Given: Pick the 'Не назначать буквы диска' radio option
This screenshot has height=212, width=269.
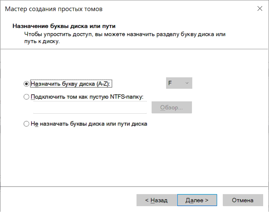Looking at the screenshot, I should 26,124.
